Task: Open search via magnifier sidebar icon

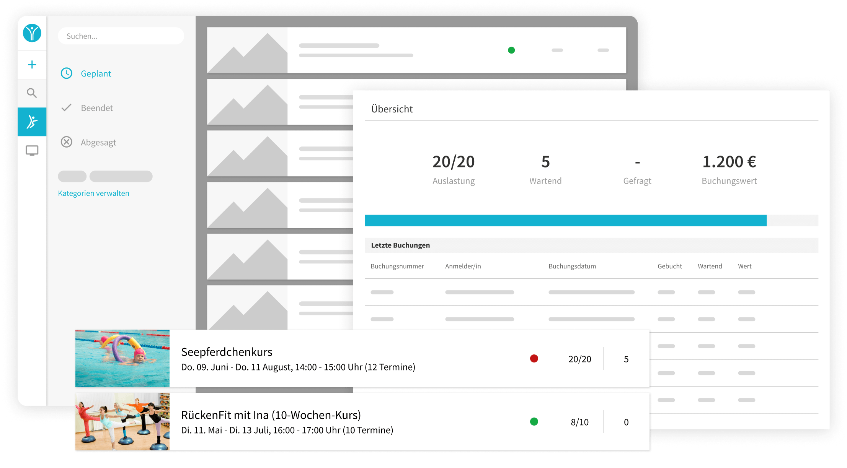Action: pos(32,93)
